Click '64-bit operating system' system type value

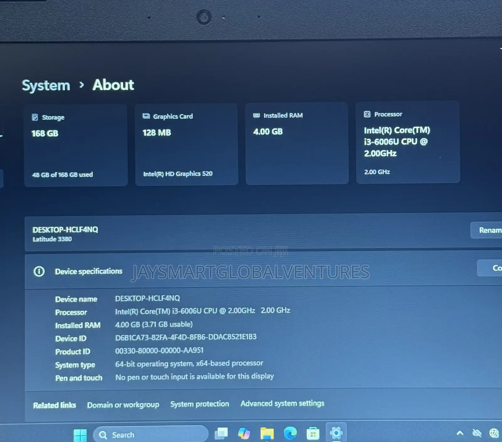189,364
